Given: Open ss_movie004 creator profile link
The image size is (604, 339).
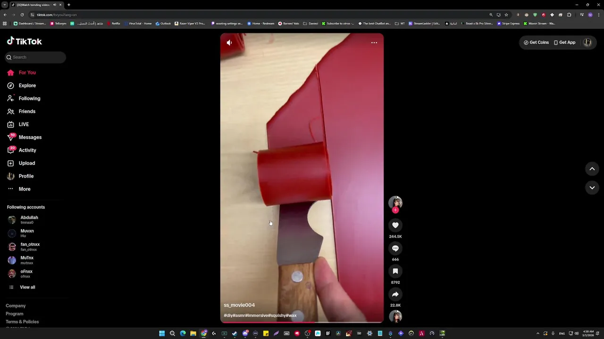Looking at the screenshot, I should tap(239, 305).
